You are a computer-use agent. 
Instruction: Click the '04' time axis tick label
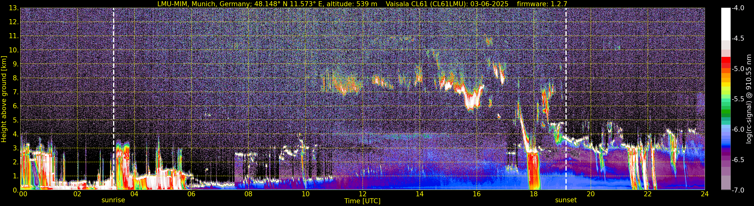134,194
